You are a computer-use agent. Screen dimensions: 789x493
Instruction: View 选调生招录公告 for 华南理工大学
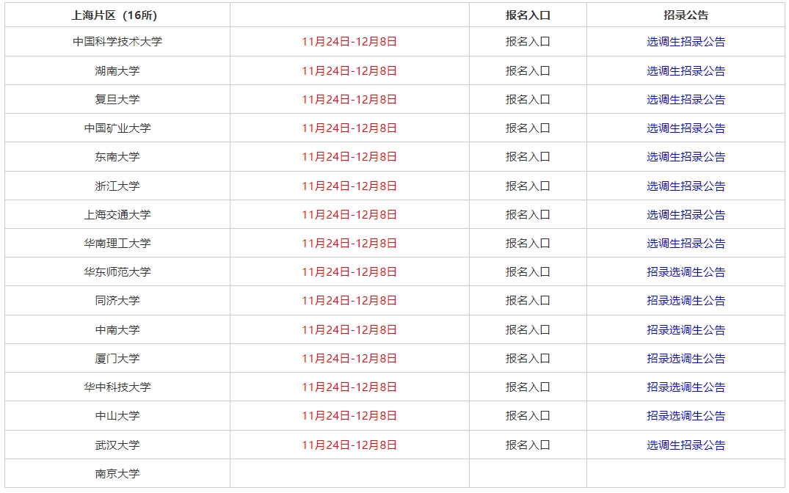point(686,244)
